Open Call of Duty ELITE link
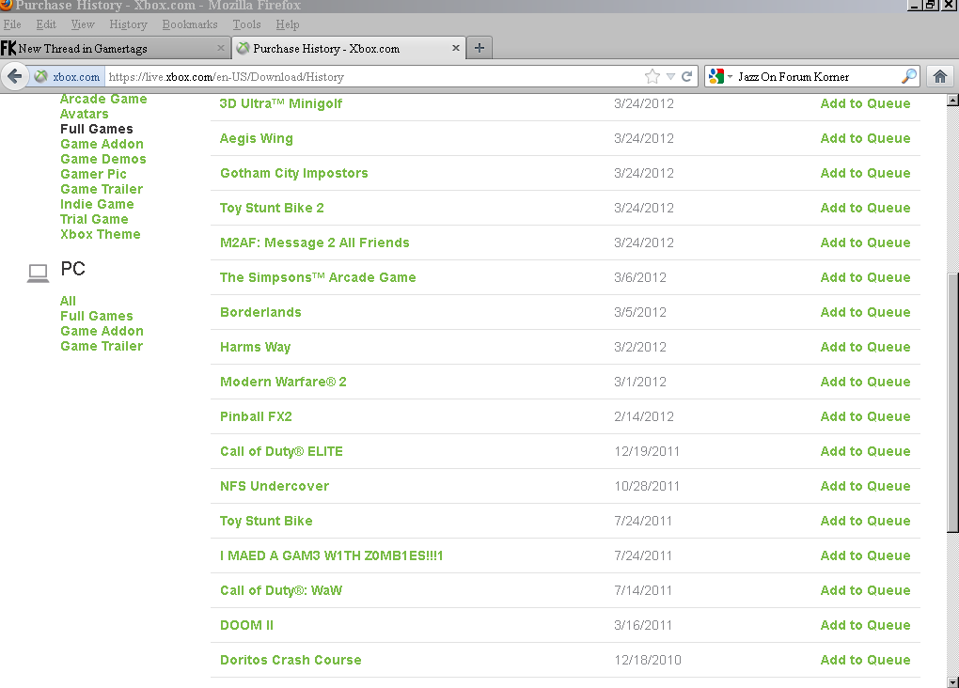 click(x=281, y=451)
